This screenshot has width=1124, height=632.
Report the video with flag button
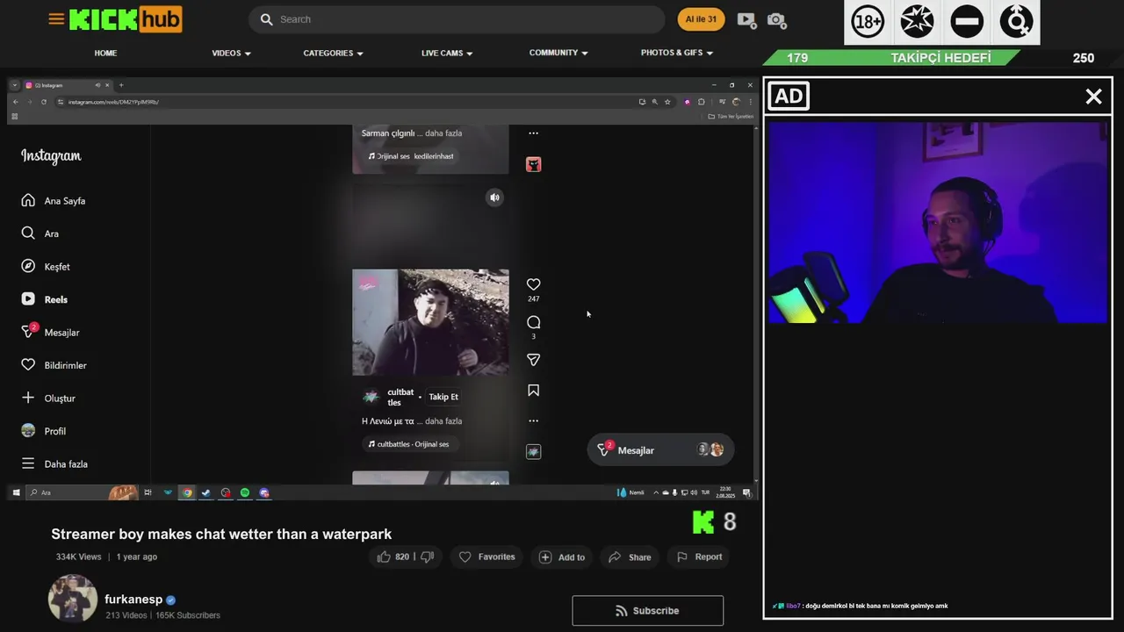[x=699, y=557]
